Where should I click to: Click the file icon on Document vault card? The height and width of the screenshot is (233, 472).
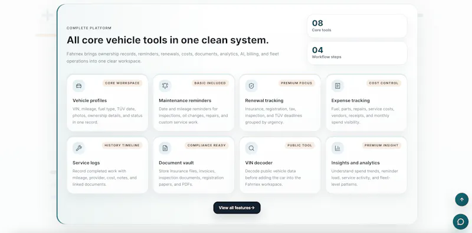(x=165, y=148)
